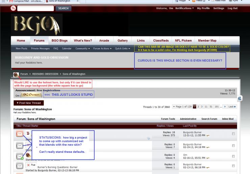Click the red envelope status icon in the 18-replies row
The height and width of the screenshot is (174, 250).
(20, 134)
